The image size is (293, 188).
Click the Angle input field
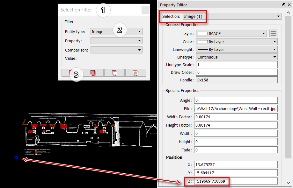point(236,100)
